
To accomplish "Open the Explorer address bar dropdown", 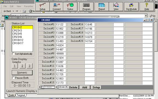I will pos(146,16).
